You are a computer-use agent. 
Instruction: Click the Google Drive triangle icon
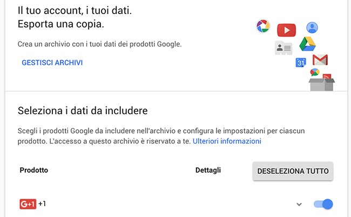tap(307, 44)
